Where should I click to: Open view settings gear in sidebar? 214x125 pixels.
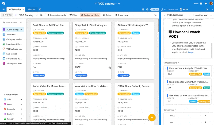coord(21,22)
